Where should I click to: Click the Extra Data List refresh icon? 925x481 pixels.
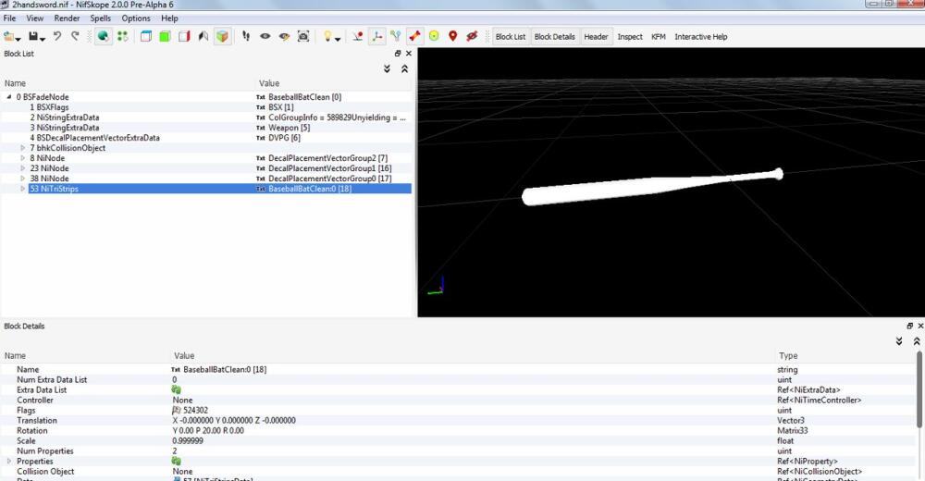pyautogui.click(x=176, y=389)
